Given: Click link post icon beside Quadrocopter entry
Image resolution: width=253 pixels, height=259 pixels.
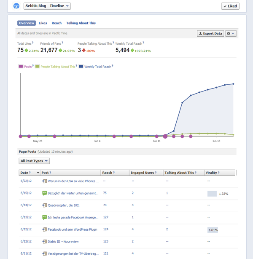Looking at the screenshot, I should [x=45, y=205].
